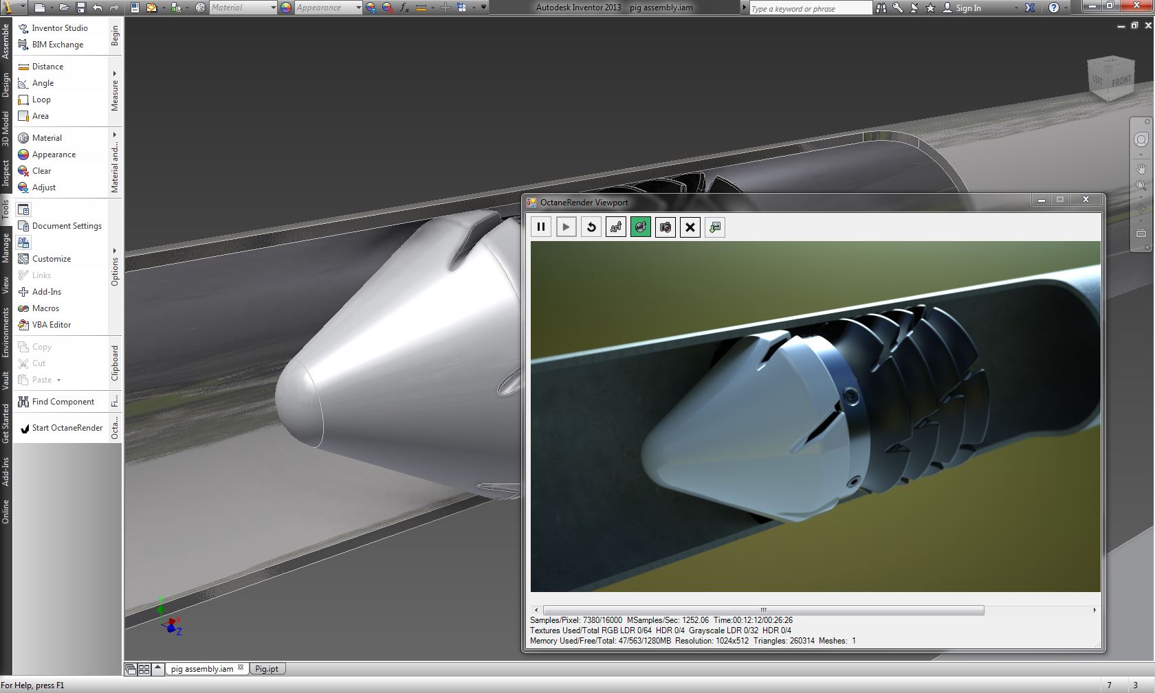Image resolution: width=1155 pixels, height=693 pixels.
Task: Open the Macros dialog
Action: pos(38,308)
